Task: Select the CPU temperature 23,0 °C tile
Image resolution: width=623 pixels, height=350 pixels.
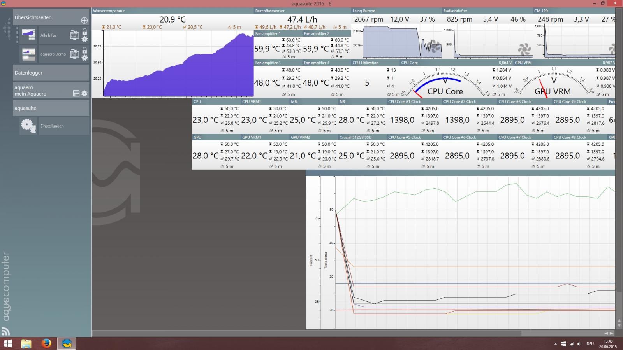Action: (x=216, y=116)
